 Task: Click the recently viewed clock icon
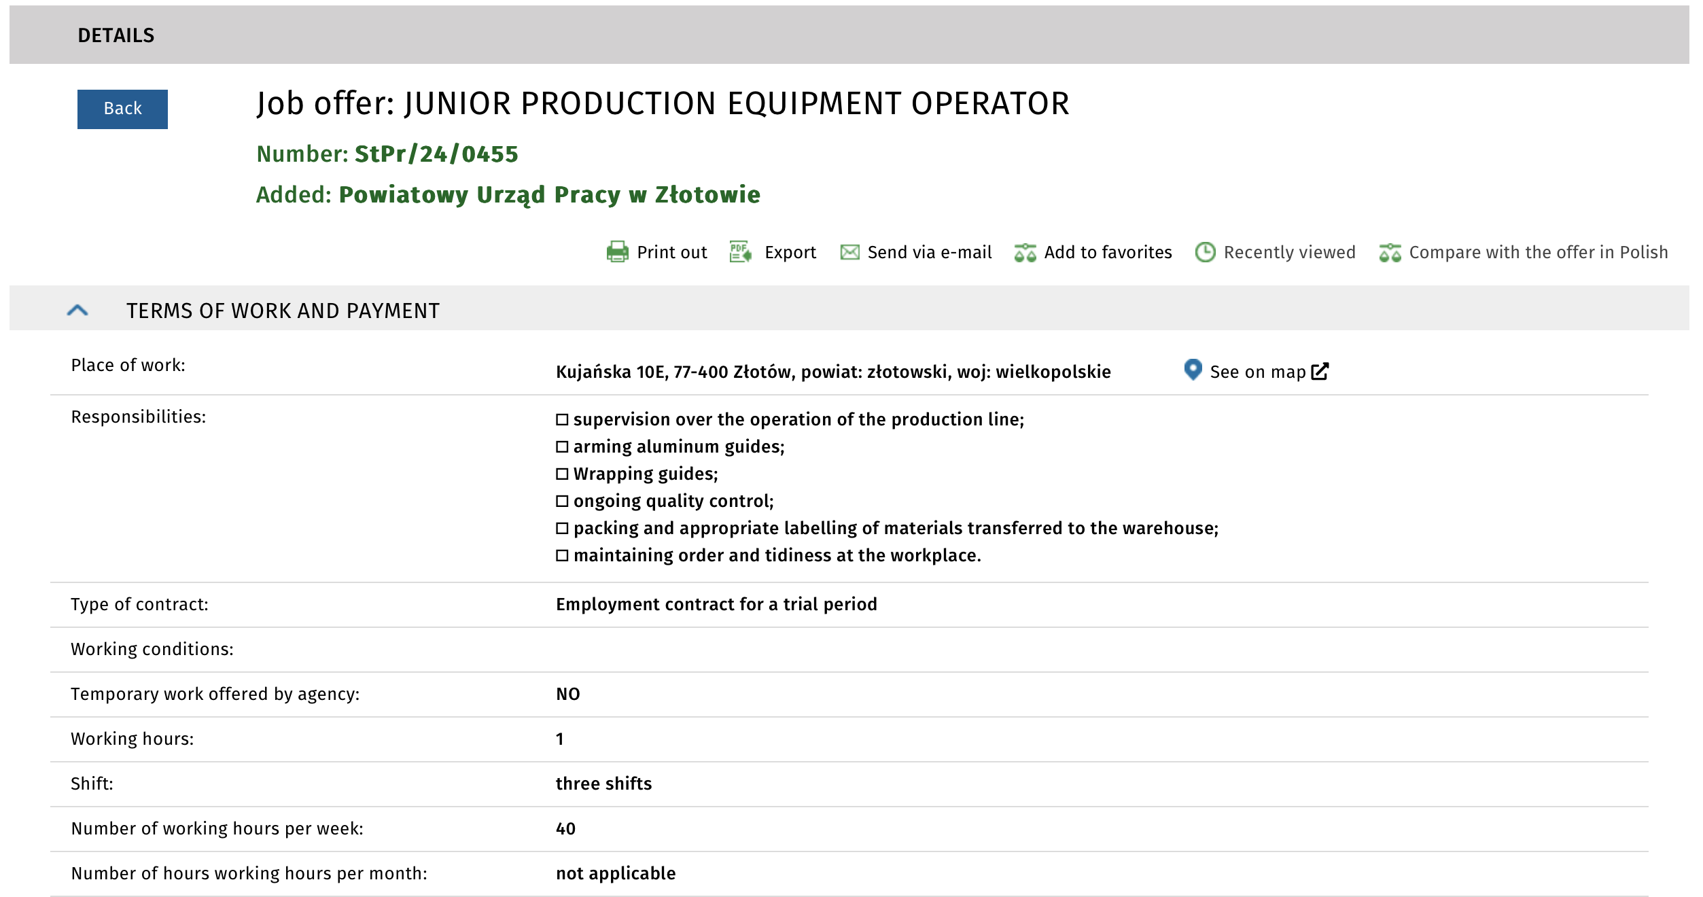(1205, 252)
